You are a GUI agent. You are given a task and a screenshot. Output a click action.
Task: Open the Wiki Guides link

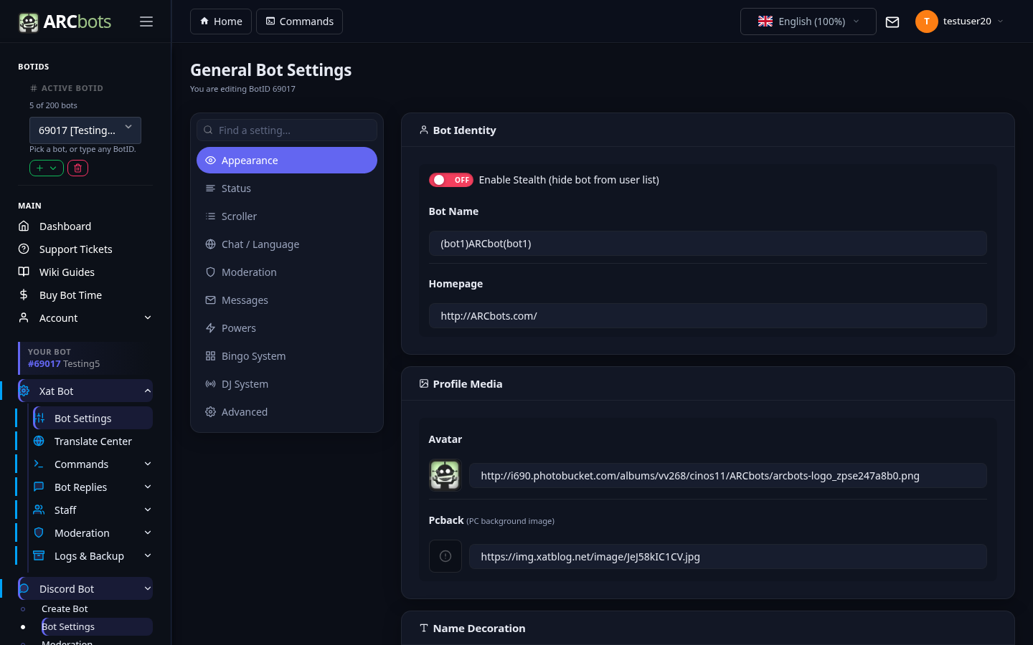coord(67,272)
